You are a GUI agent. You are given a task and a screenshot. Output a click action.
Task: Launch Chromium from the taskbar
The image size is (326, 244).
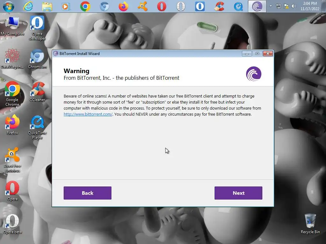104,6
